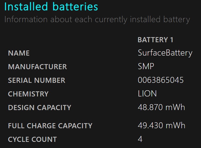
Task: Click the NAME row label
Action: click(x=19, y=53)
